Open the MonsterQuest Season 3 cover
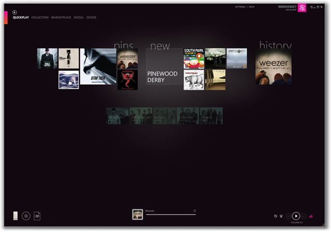This screenshot has height=232, width=331. pyautogui.click(x=237, y=58)
